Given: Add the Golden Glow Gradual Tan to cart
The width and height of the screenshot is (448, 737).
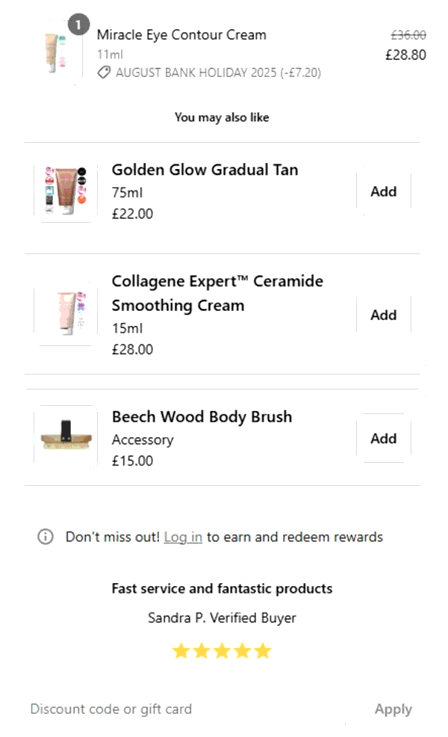Looking at the screenshot, I should [383, 191].
